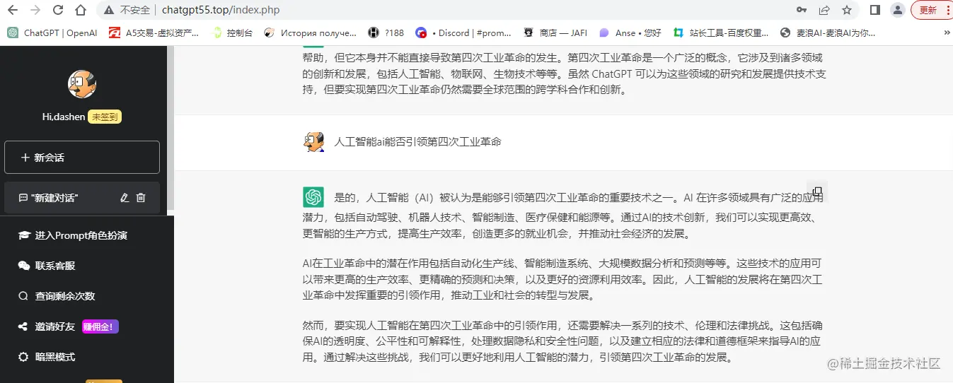Click the paragraph starting AI在工业革命中的潜在作用
Image resolution: width=953 pixels, height=383 pixels.
pyautogui.click(x=562, y=278)
